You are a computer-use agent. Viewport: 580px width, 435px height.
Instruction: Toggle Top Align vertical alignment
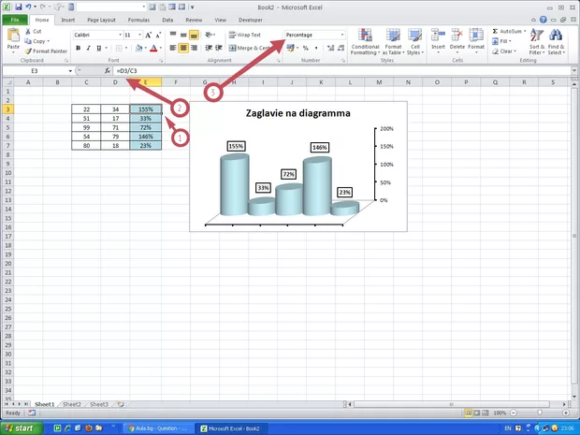(173, 35)
